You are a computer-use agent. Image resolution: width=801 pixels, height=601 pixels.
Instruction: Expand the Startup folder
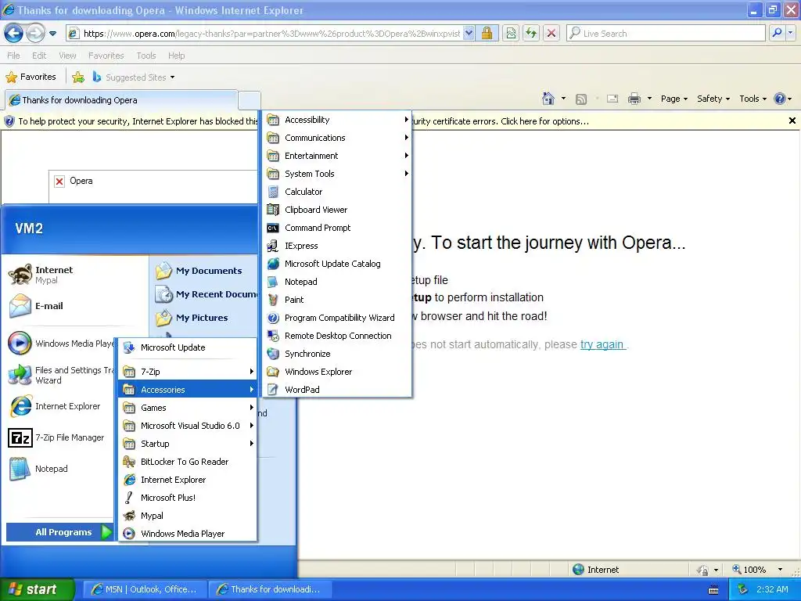click(x=187, y=444)
